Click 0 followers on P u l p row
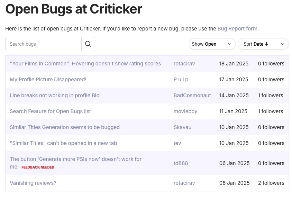Viewport: 292px width, 199px height. click(x=271, y=80)
